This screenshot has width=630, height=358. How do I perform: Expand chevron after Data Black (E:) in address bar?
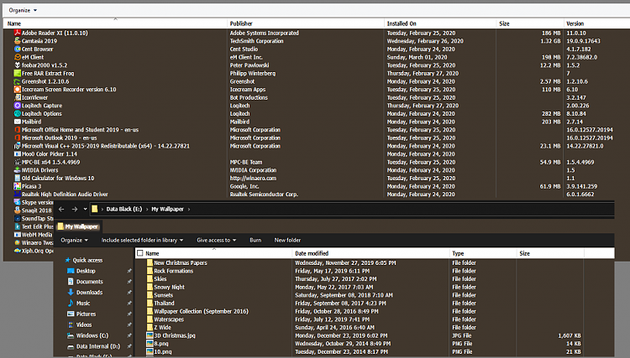coord(147,210)
